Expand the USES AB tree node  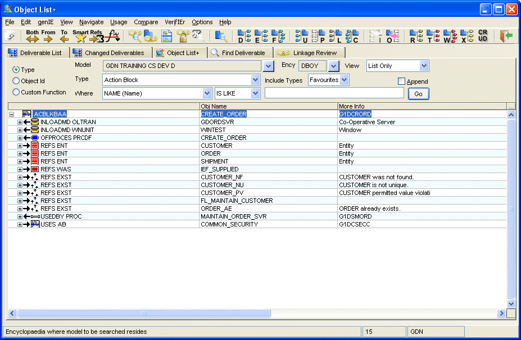click(x=20, y=224)
